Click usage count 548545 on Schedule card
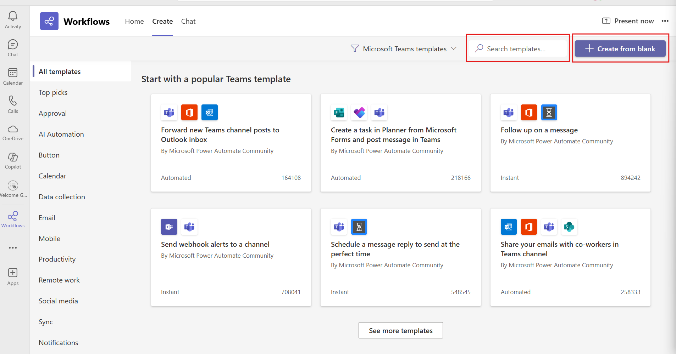676x354 pixels. (461, 292)
